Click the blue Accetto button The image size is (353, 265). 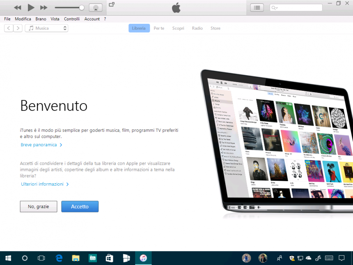tap(80, 206)
